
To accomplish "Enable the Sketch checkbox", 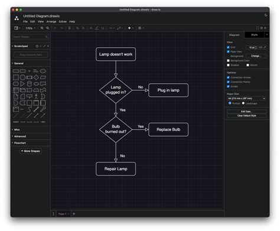I will (x=248, y=65).
